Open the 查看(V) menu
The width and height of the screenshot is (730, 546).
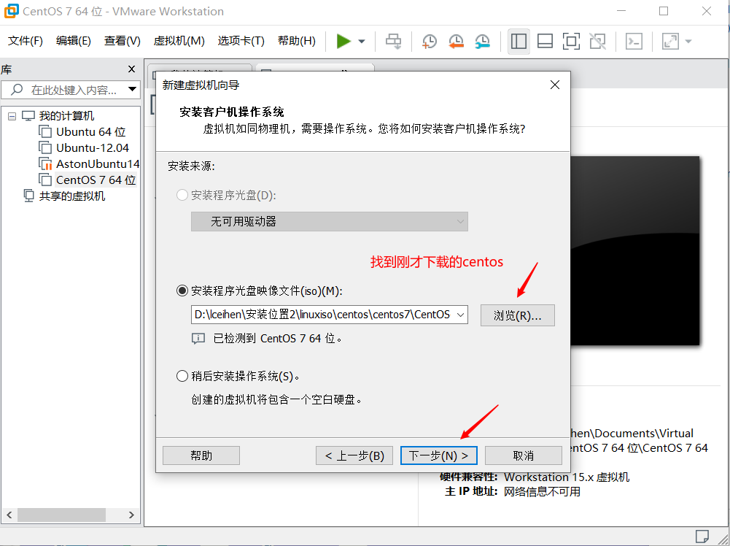122,41
